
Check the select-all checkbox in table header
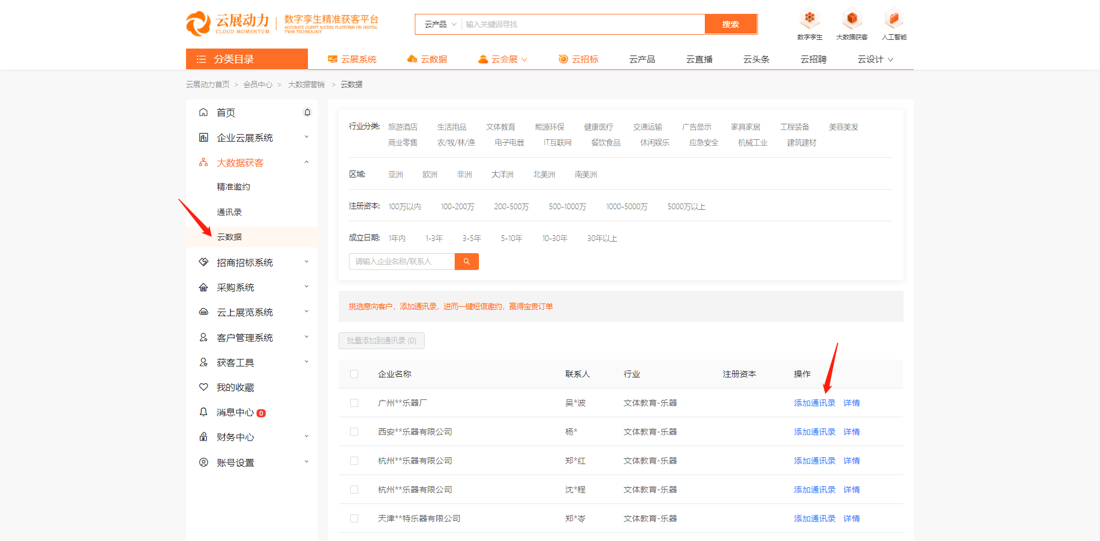[354, 374]
